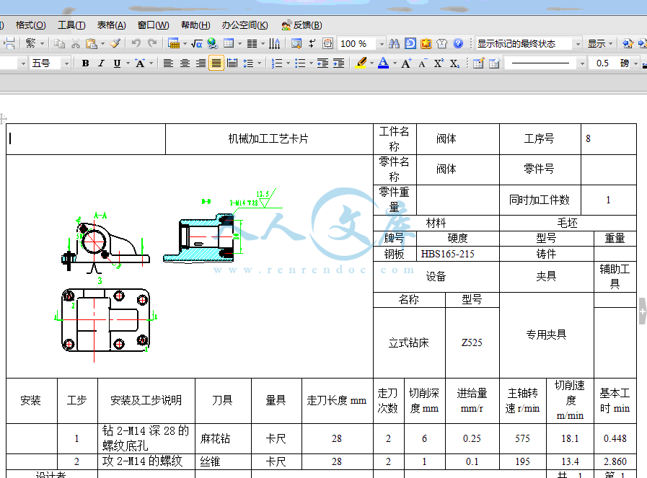Click the Redo arrow icon
This screenshot has width=647, height=478.
coord(152,43)
